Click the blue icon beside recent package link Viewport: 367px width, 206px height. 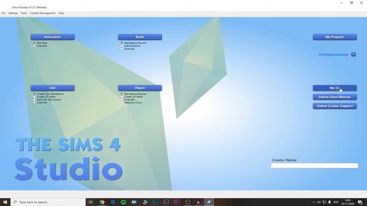pos(353,54)
